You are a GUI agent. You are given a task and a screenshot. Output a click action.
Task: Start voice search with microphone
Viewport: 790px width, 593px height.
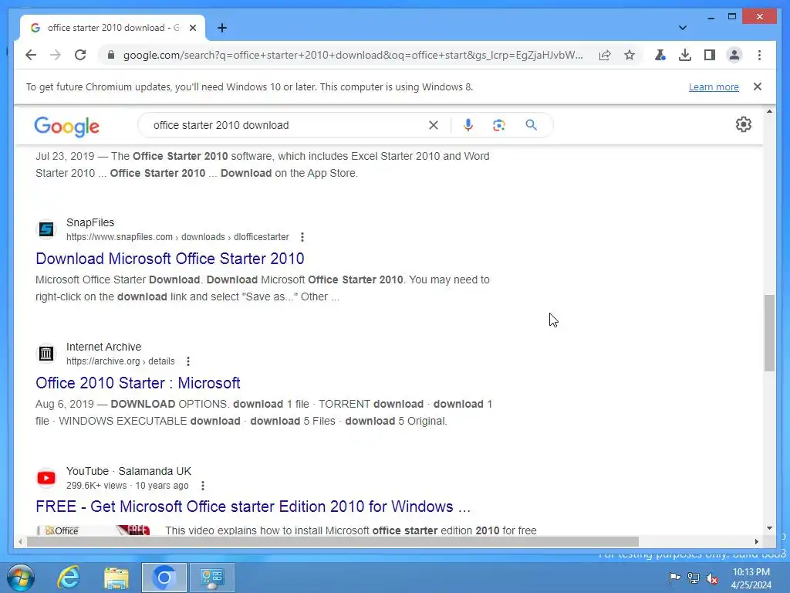pos(468,125)
